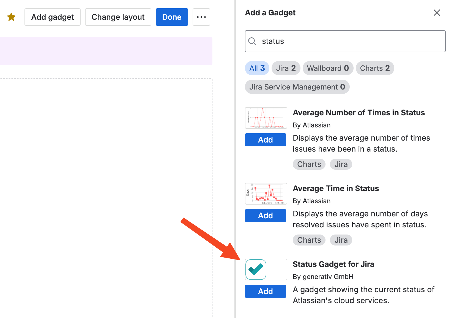Viewport: 454px width, 318px height.
Task: Show Charts 2 category gadgets
Action: pos(375,68)
